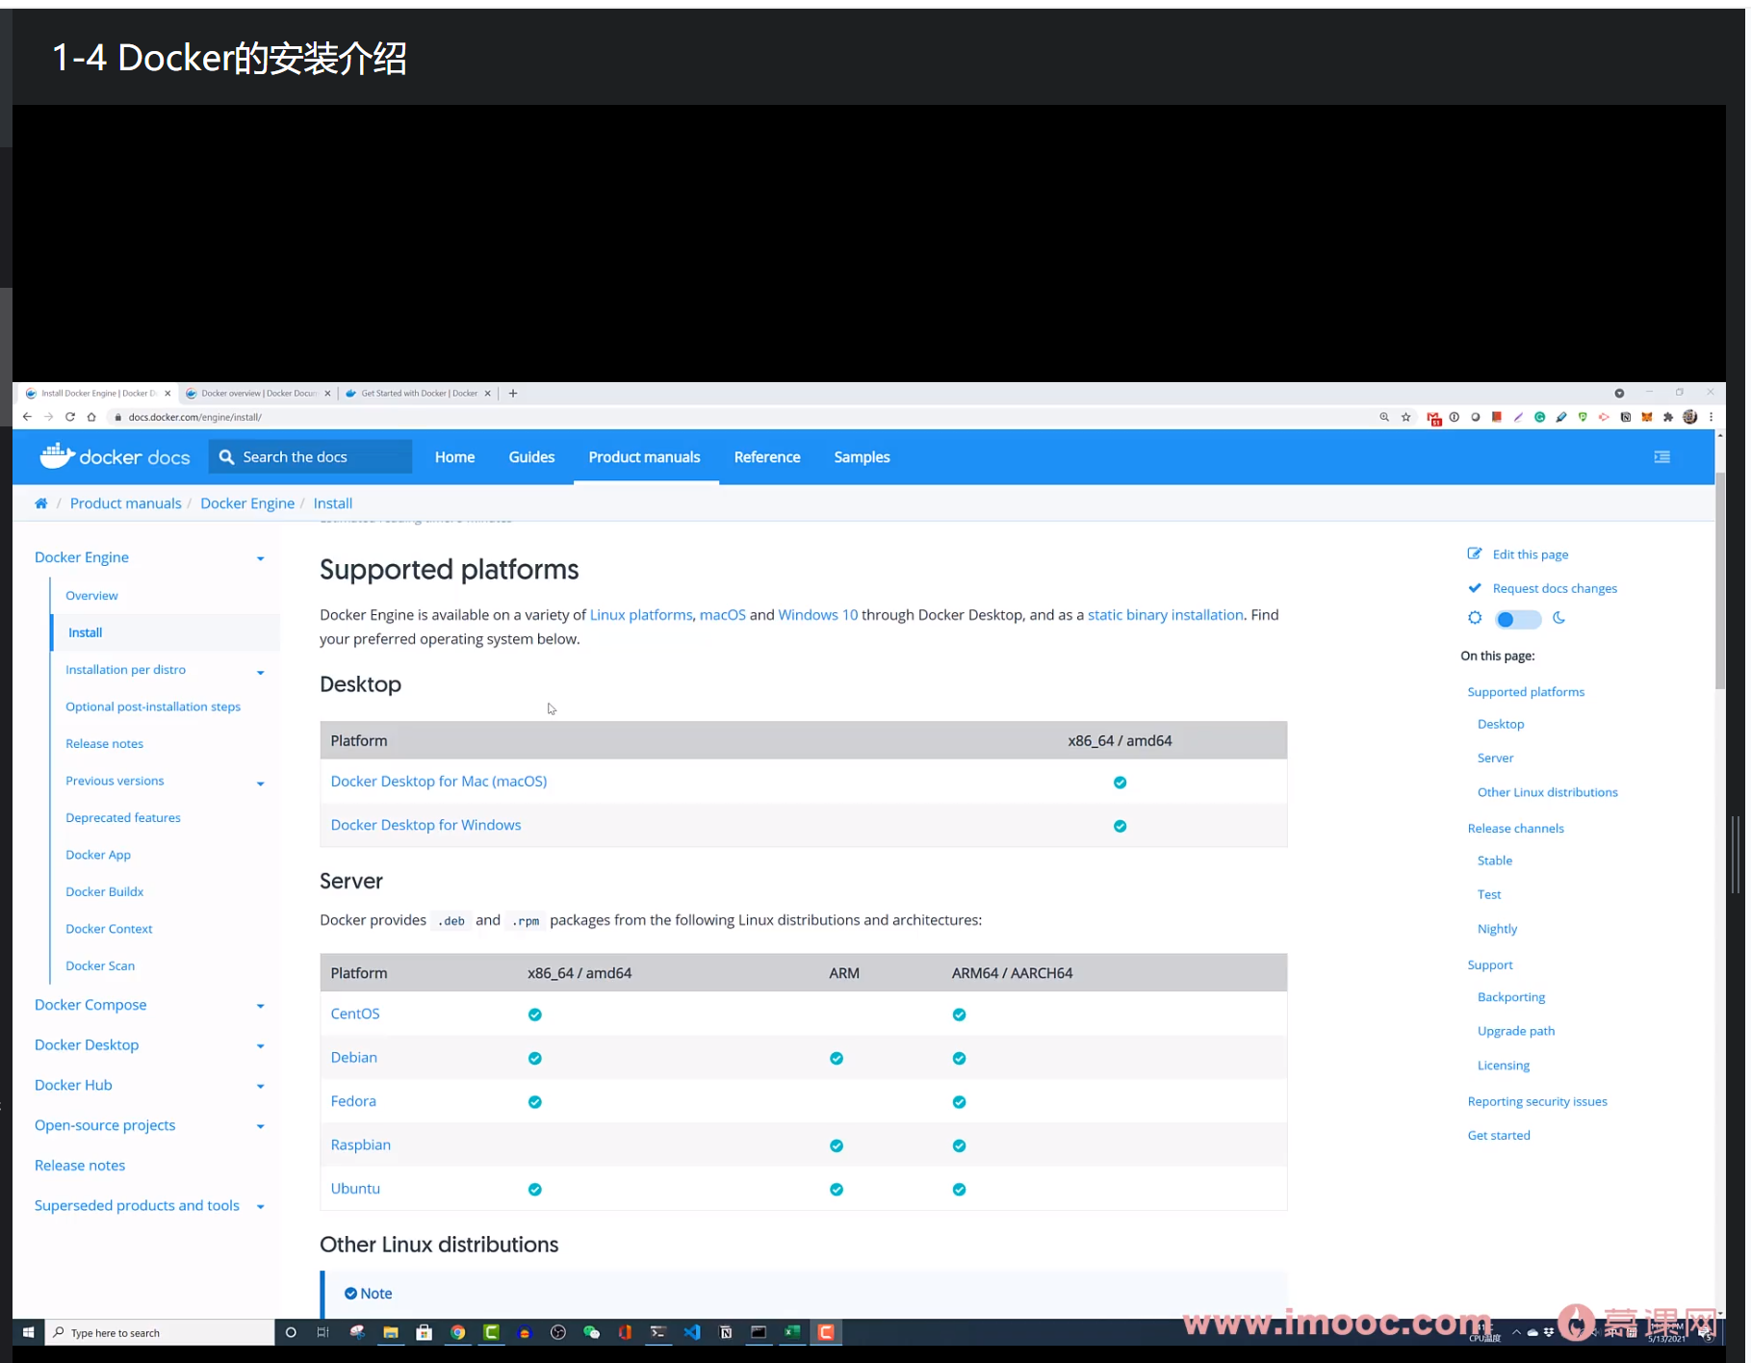Expand Superseded products and tools

tap(260, 1207)
